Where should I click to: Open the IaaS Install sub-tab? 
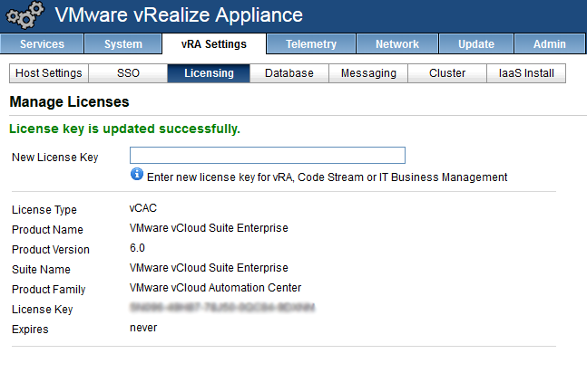point(526,73)
